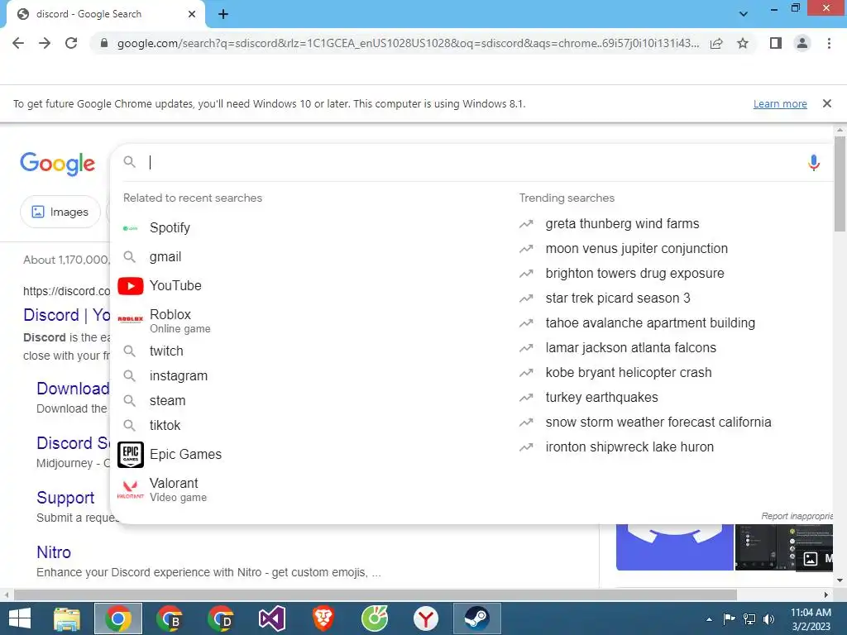The image size is (847, 635).
Task: Share this page using the share icon
Action: [x=716, y=43]
